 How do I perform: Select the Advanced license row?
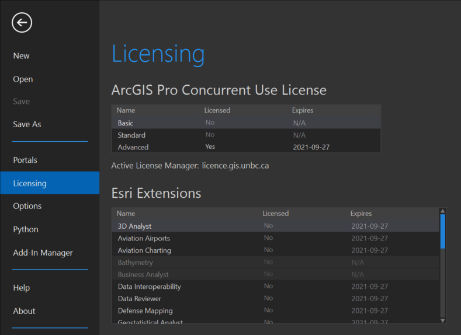(246, 147)
